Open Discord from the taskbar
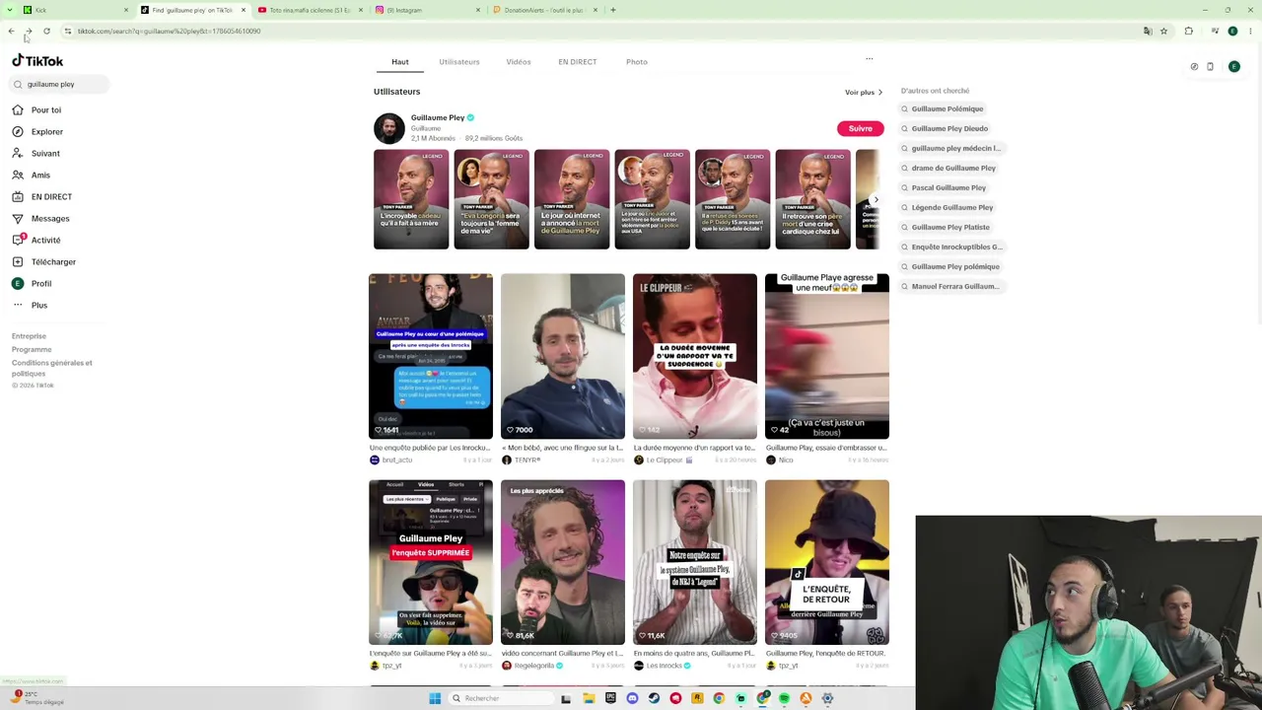The height and width of the screenshot is (710, 1262). (x=632, y=698)
